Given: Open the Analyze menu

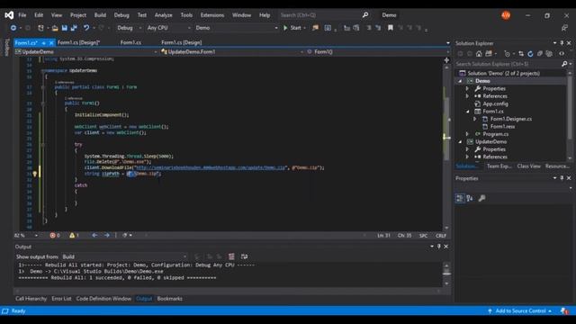Looking at the screenshot, I should tap(164, 15).
